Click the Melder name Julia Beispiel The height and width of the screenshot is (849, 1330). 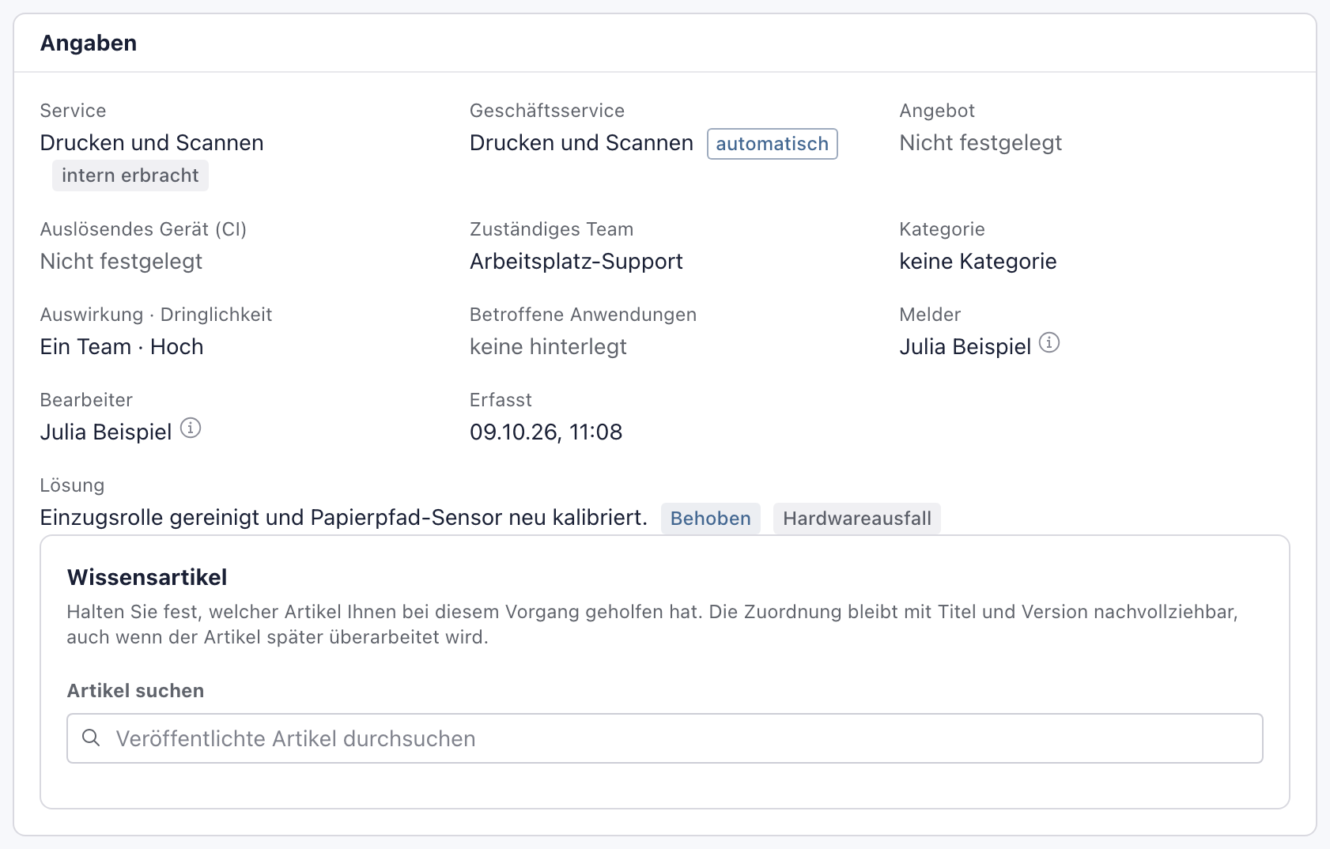pos(965,347)
